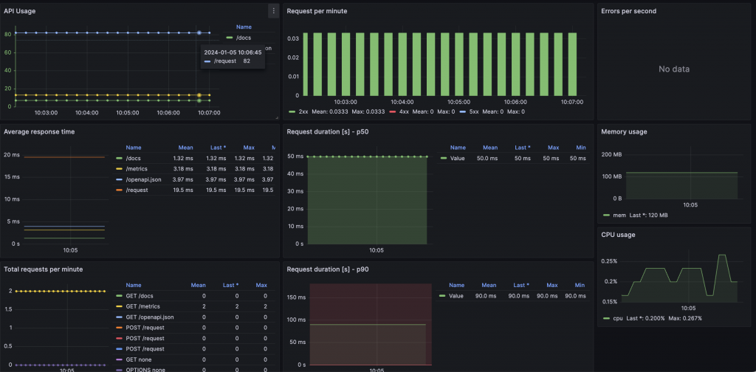The width and height of the screenshot is (756, 372).
Task: Click the red POST /request color swatch
Action: [119, 338]
